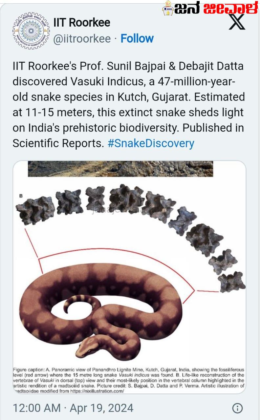This screenshot has height=420, width=260.
Task: Click the figure caption text below the snake
Action: tap(128, 377)
